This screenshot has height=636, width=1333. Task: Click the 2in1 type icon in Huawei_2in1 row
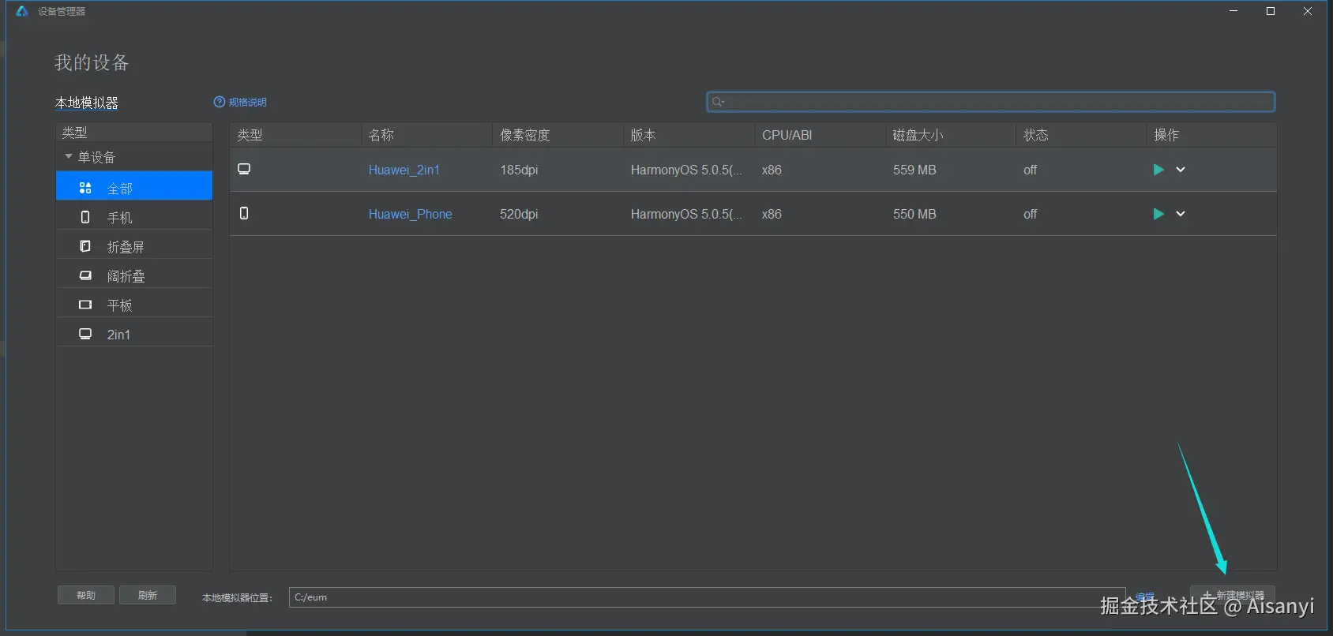tap(245, 169)
